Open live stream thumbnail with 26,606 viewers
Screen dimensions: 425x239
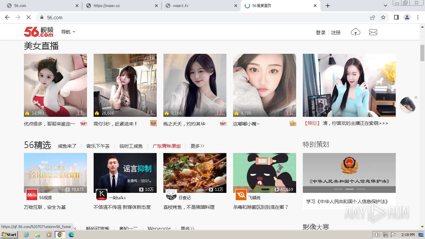click(125, 85)
